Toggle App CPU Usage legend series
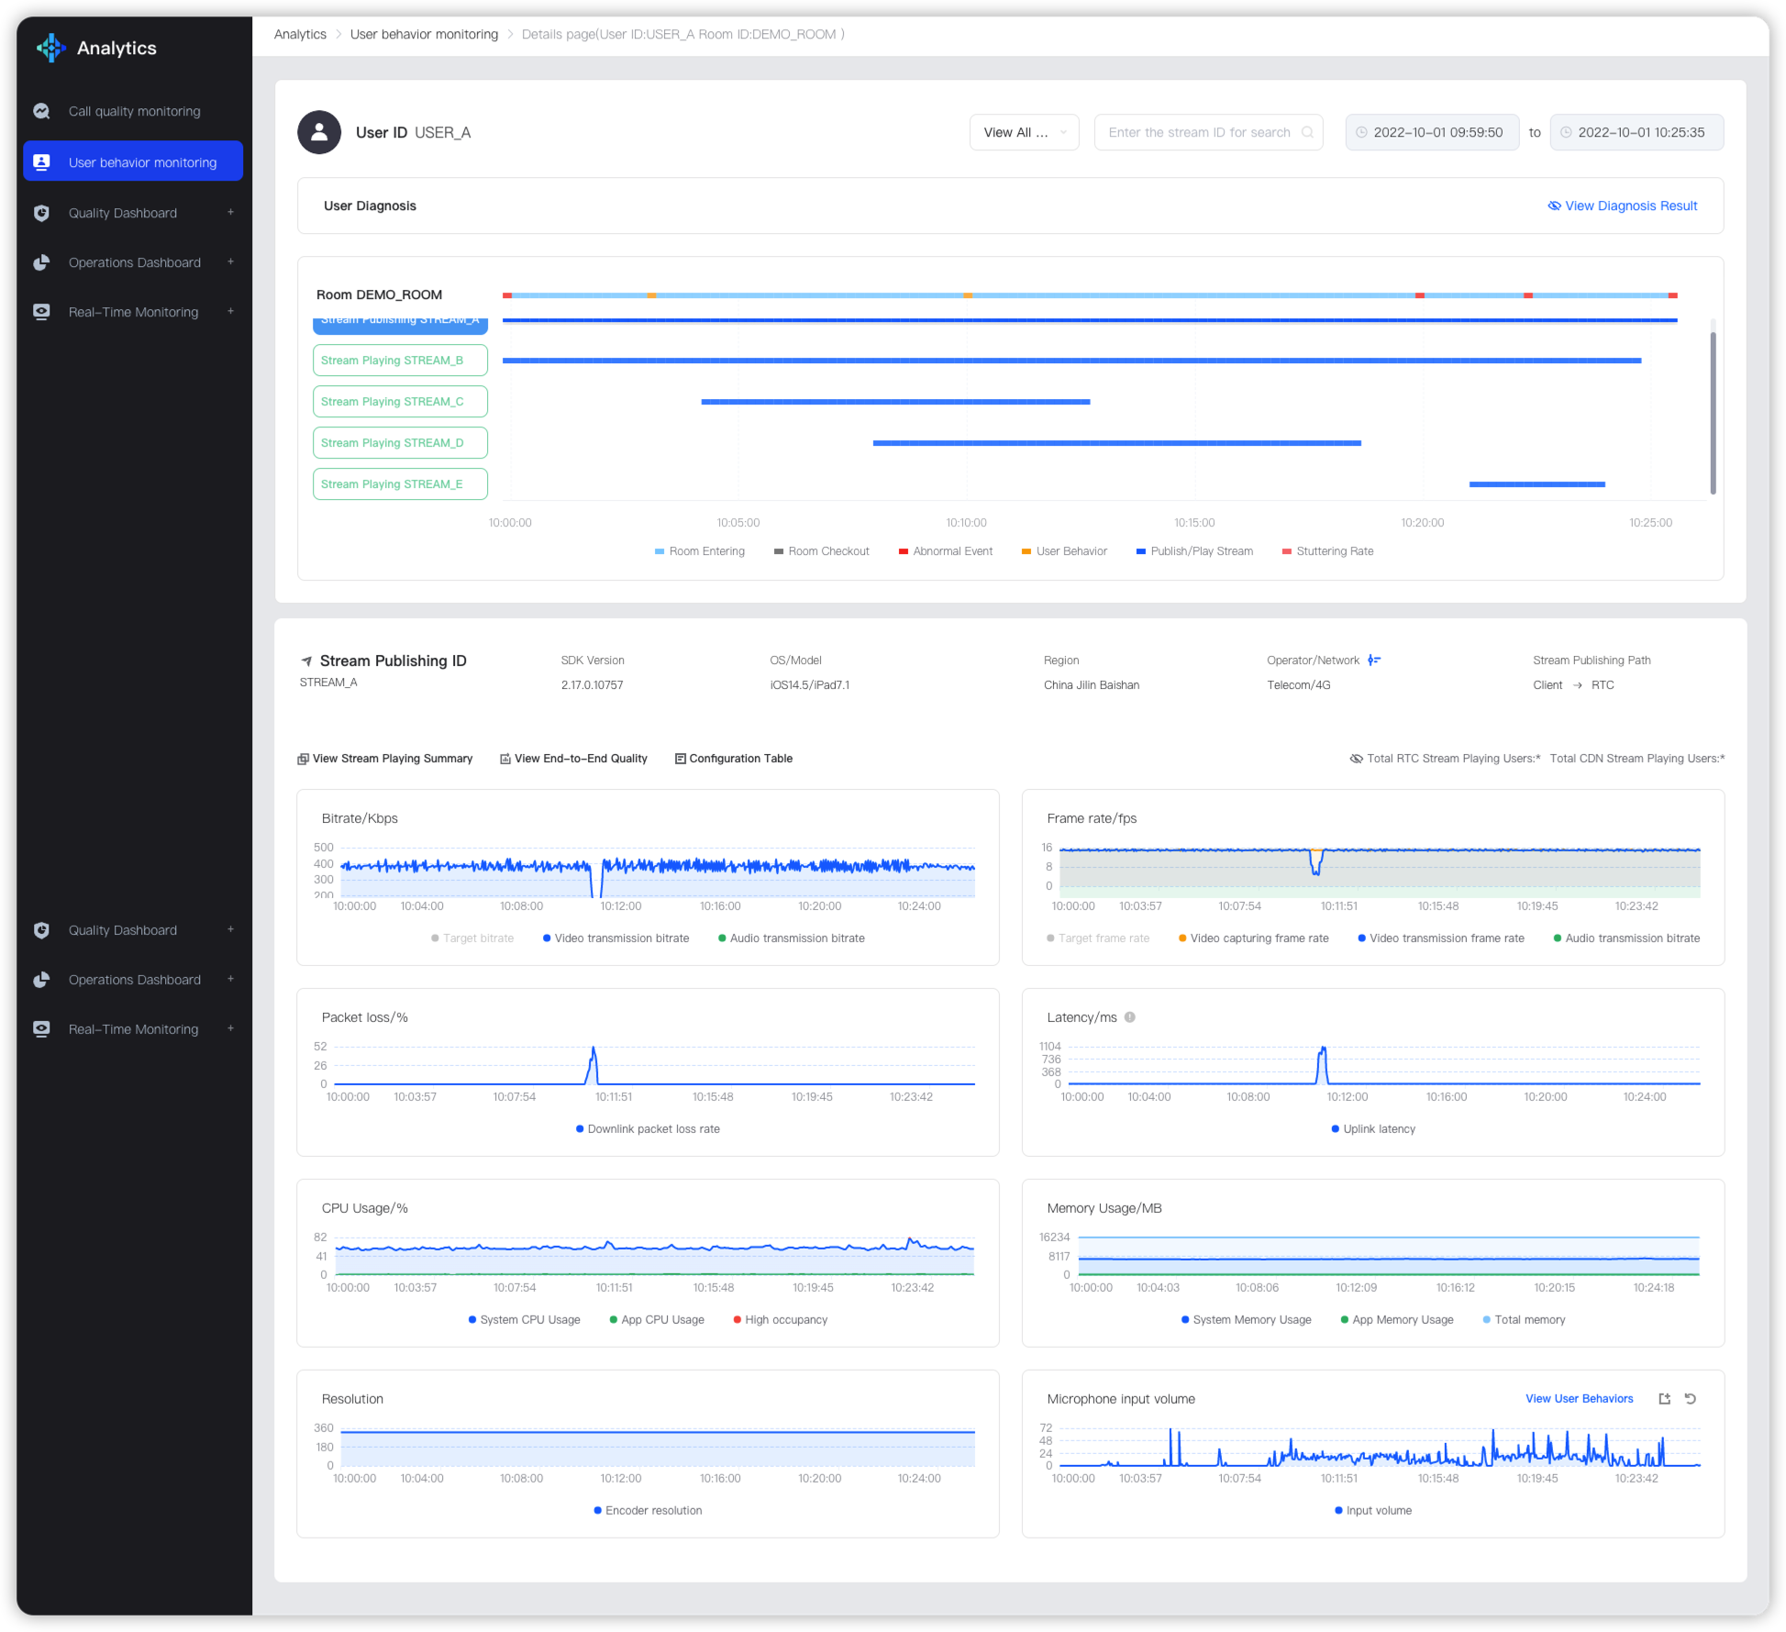1786x1632 pixels. point(657,1320)
